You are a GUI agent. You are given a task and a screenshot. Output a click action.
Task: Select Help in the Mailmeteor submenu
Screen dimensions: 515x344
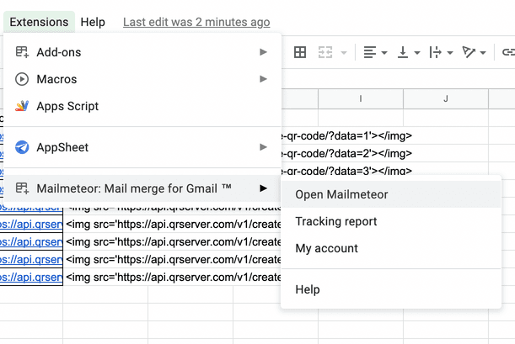coord(391,289)
